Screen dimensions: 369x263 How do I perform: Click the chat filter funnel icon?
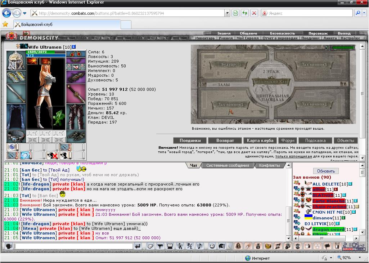tap(160, 246)
